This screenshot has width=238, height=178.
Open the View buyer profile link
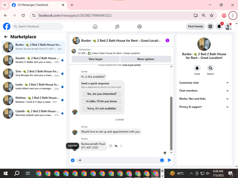click(131, 65)
